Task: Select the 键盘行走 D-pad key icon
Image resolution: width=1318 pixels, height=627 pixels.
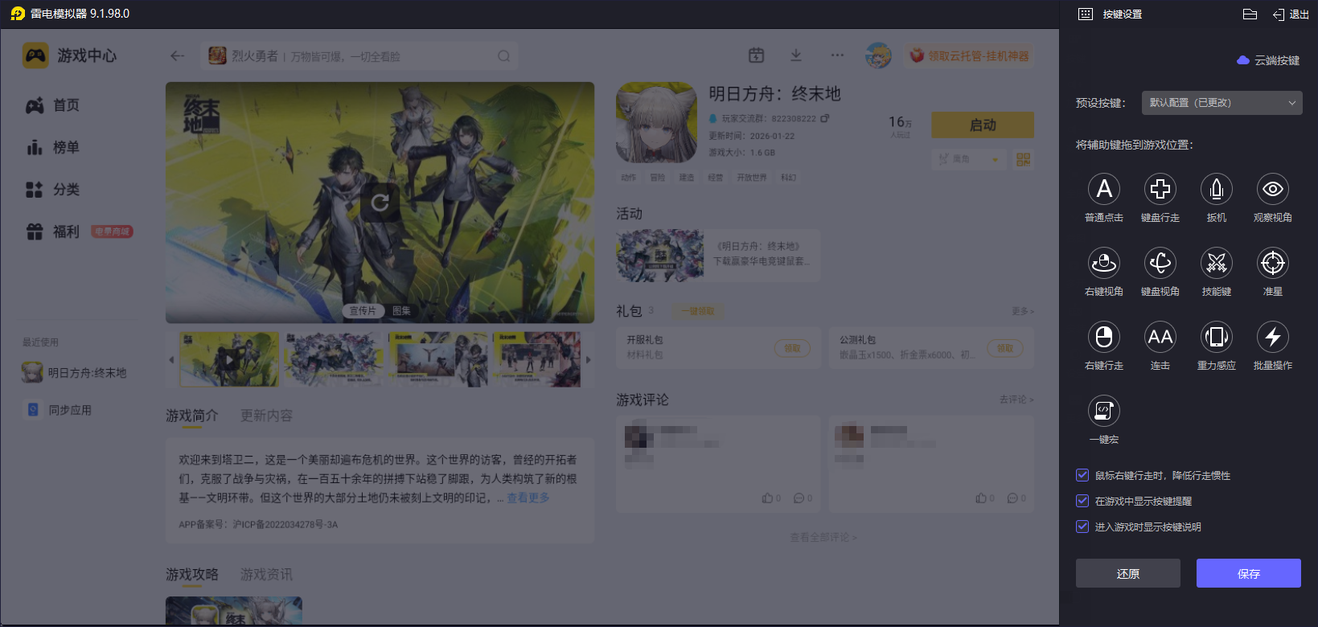Action: coord(1160,189)
